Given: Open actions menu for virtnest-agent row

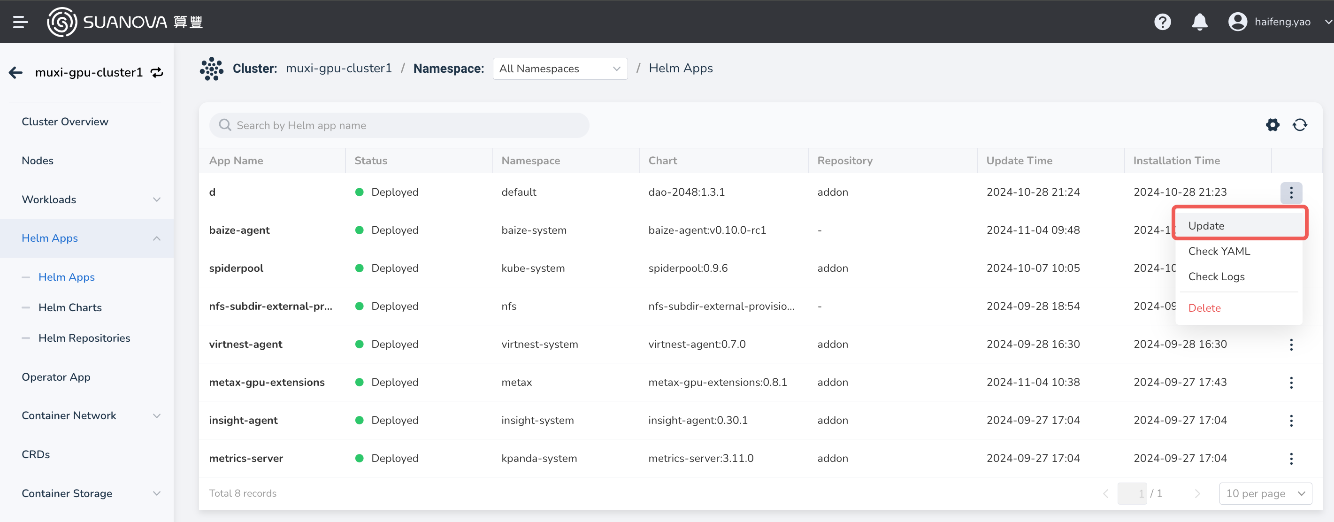Looking at the screenshot, I should pyautogui.click(x=1291, y=345).
